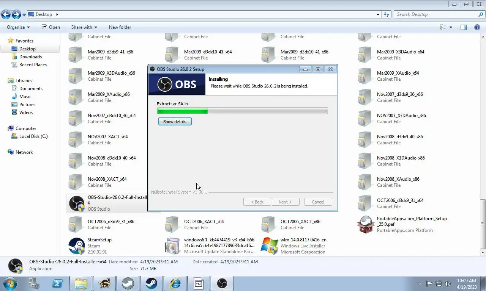Screen dimensions: 486x291
Task: Select Nov2007_d3dx10_36_x64 cabinet file
Action: click(112, 116)
